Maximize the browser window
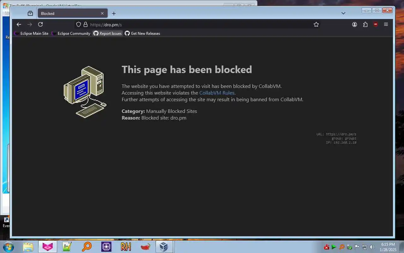This screenshot has height=253, width=404. coord(377,10)
